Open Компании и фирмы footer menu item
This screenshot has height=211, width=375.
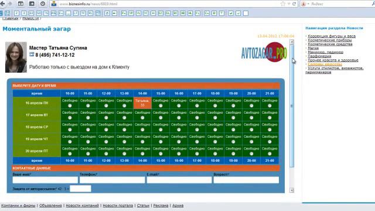pyautogui.click(x=18, y=206)
